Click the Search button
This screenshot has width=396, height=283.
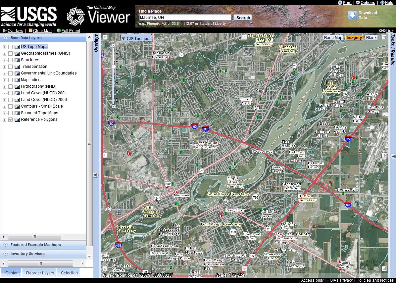(243, 18)
